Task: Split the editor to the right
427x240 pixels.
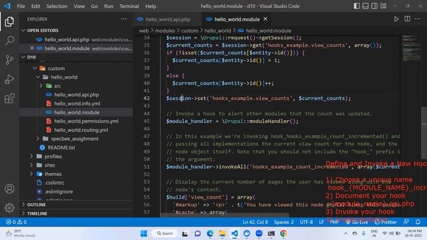Action: (x=407, y=19)
